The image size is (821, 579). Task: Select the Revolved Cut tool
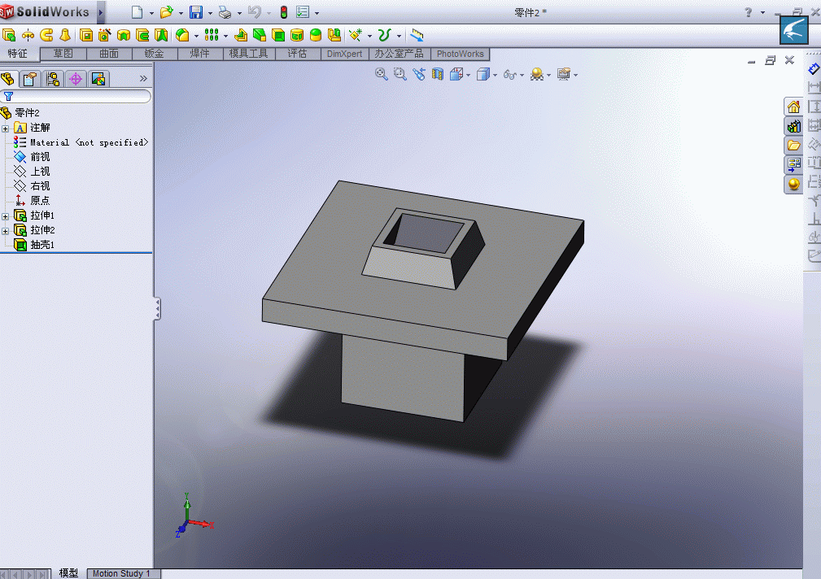124,35
